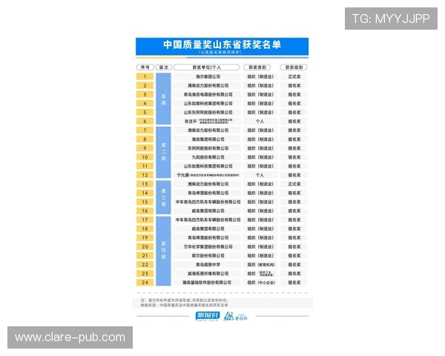Select the 首届 session block
The height and width of the screenshot is (356, 445).
click(x=163, y=99)
